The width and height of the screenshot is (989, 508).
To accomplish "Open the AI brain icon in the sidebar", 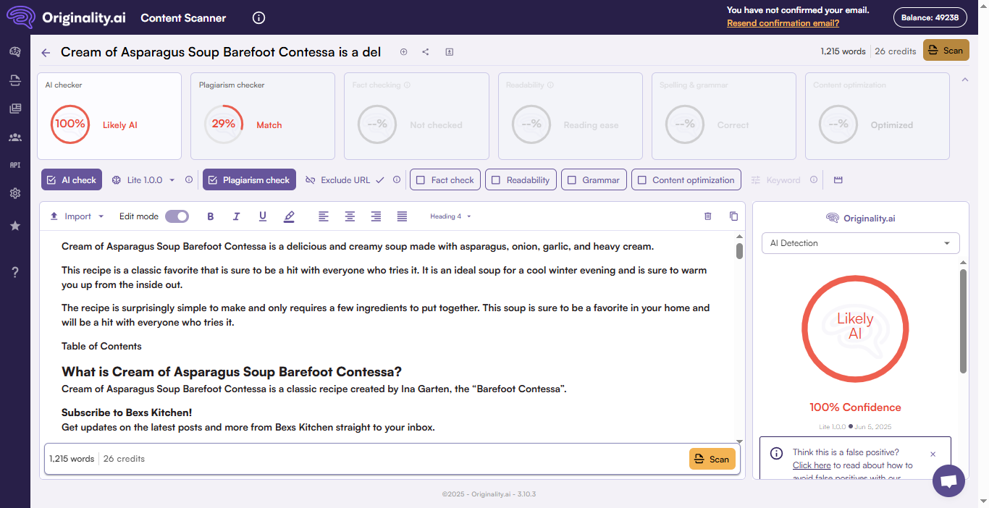I will pos(14,51).
